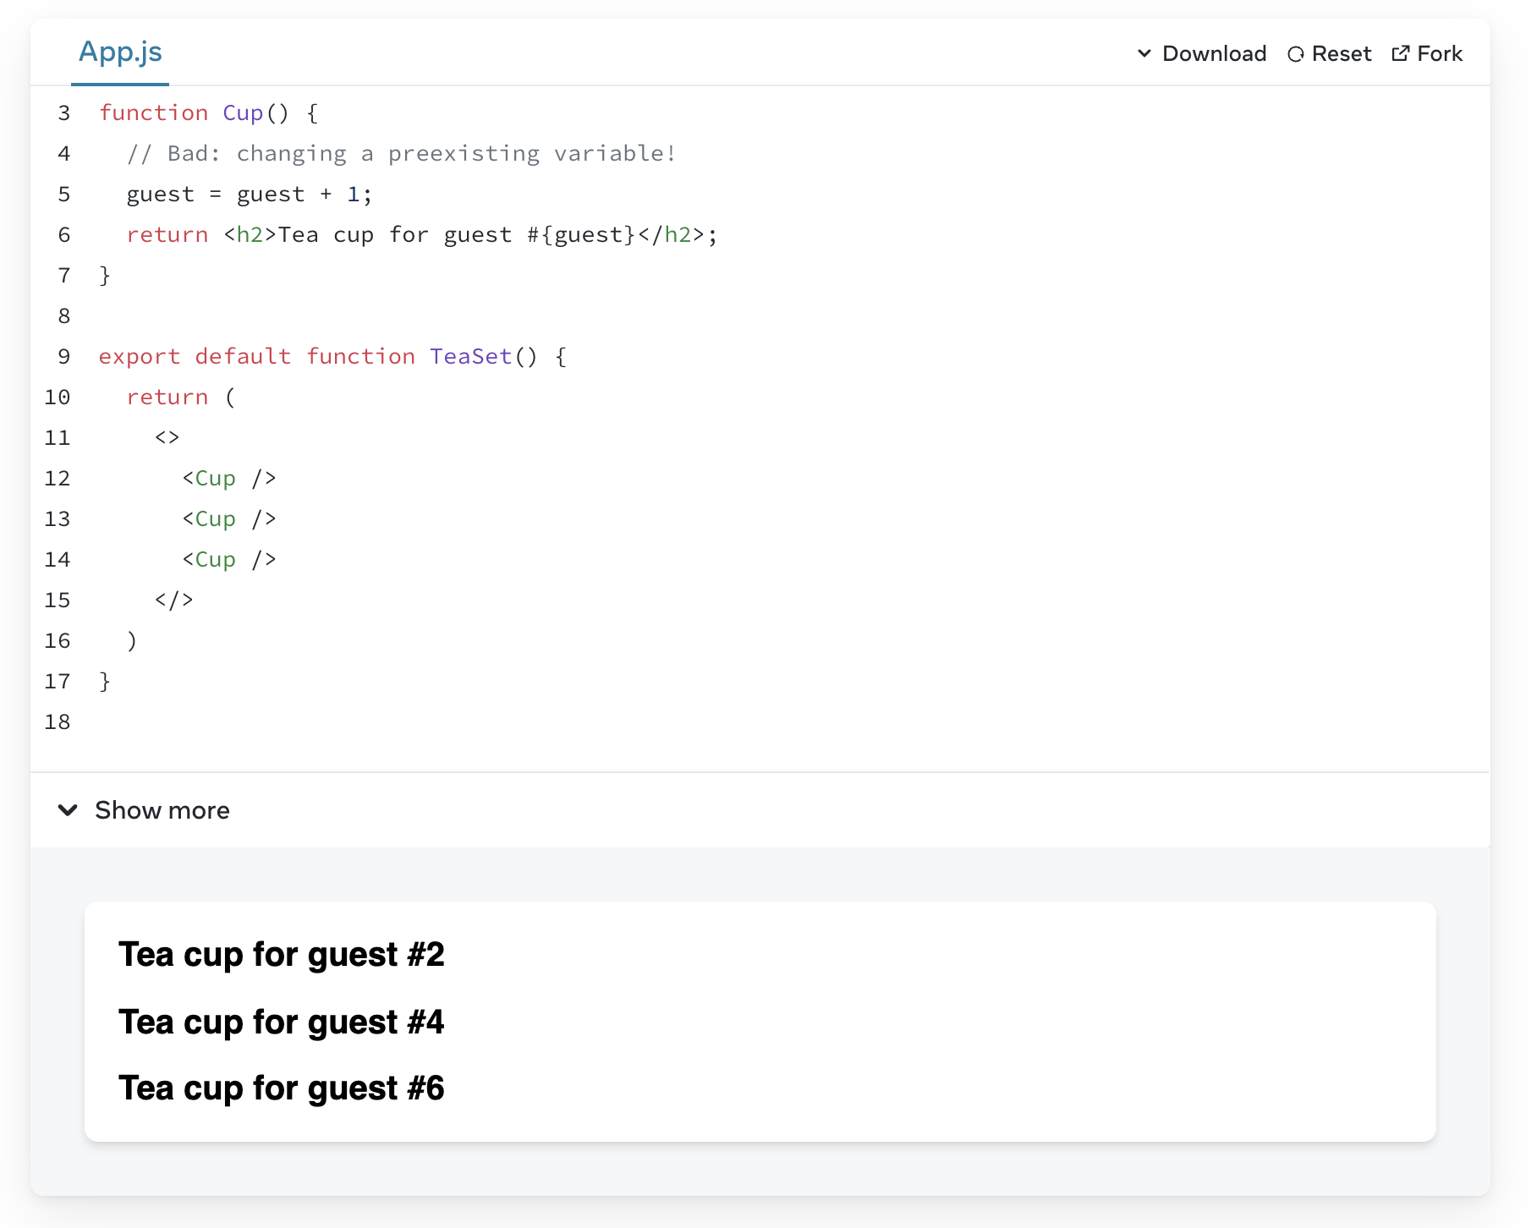This screenshot has height=1228, width=1531.
Task: Switch to the App.js tab
Action: [x=120, y=52]
